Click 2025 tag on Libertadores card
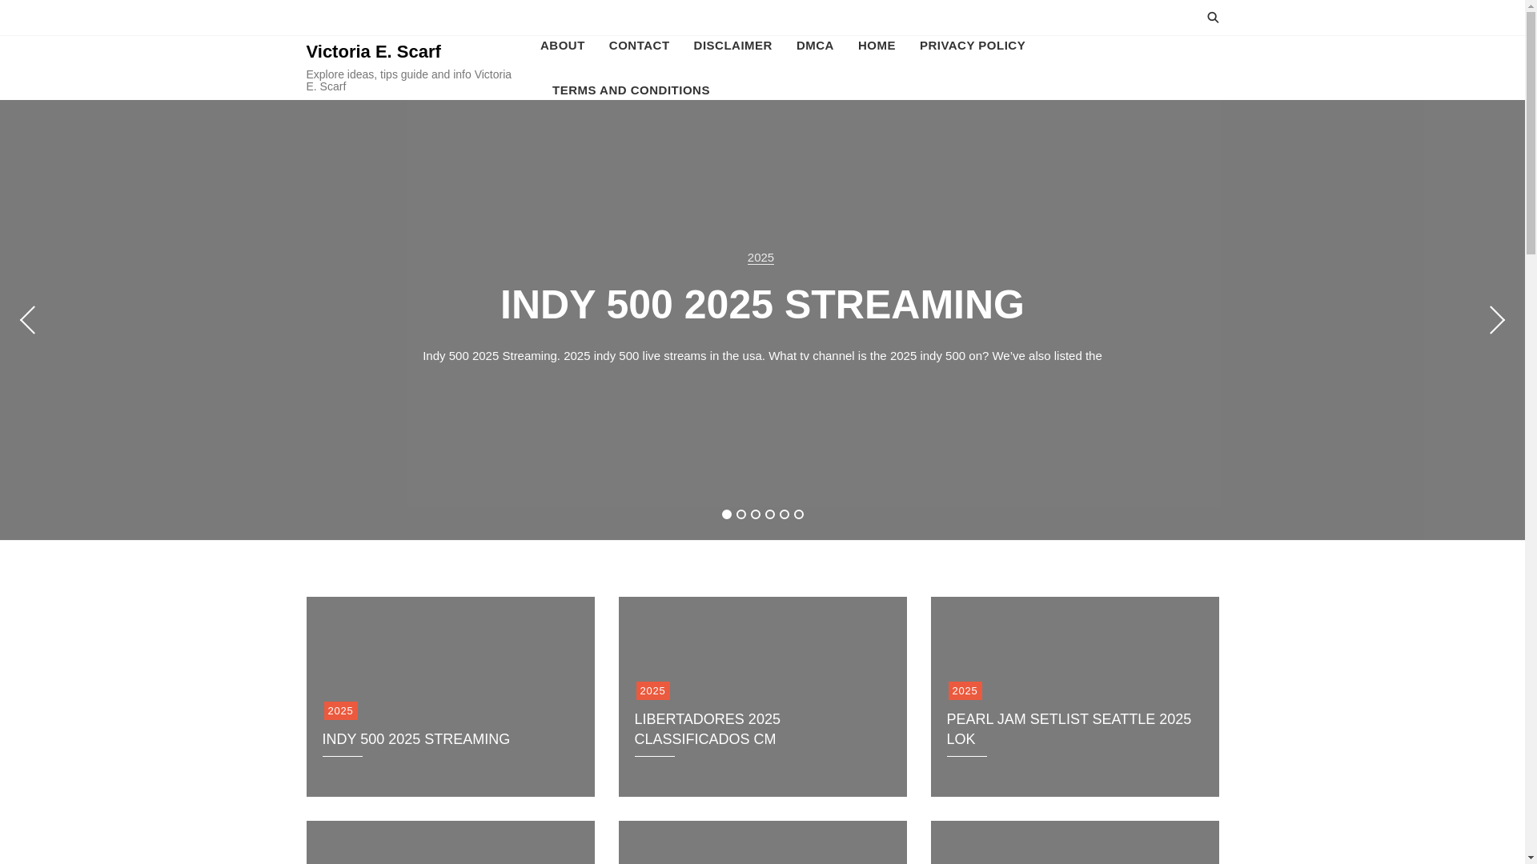This screenshot has width=1537, height=864. pyautogui.click(x=652, y=690)
